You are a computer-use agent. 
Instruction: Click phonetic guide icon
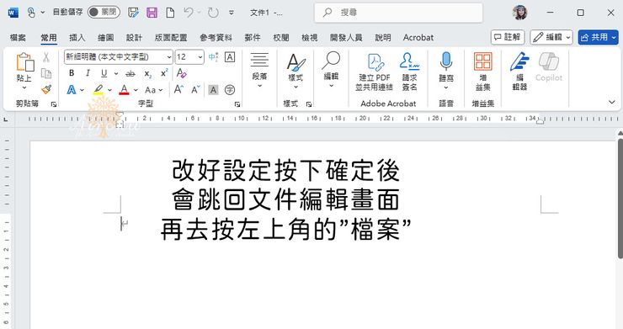tap(213, 57)
